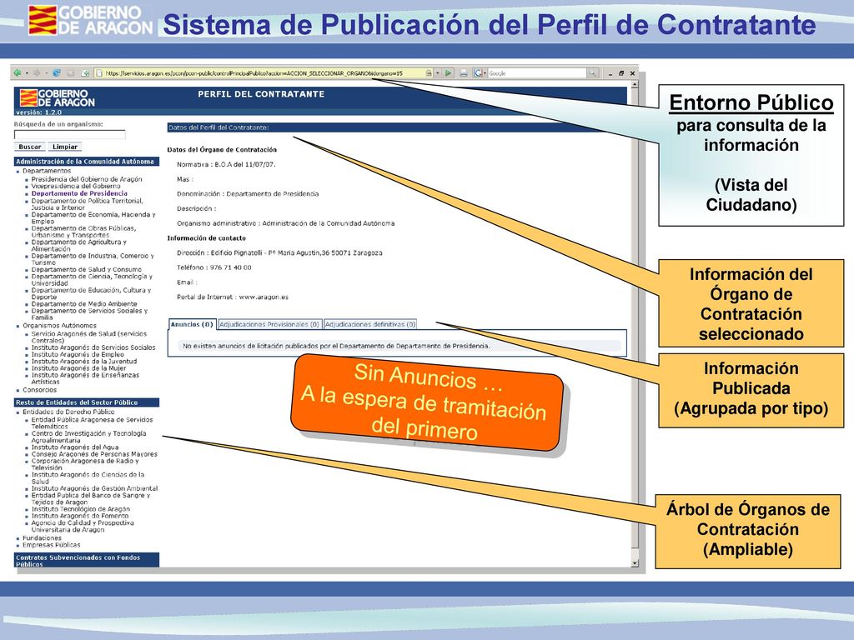Refresh the page with the reload icon

(x=57, y=73)
